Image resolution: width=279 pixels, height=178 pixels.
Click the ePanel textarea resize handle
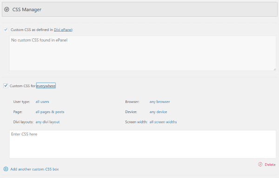(274, 70)
